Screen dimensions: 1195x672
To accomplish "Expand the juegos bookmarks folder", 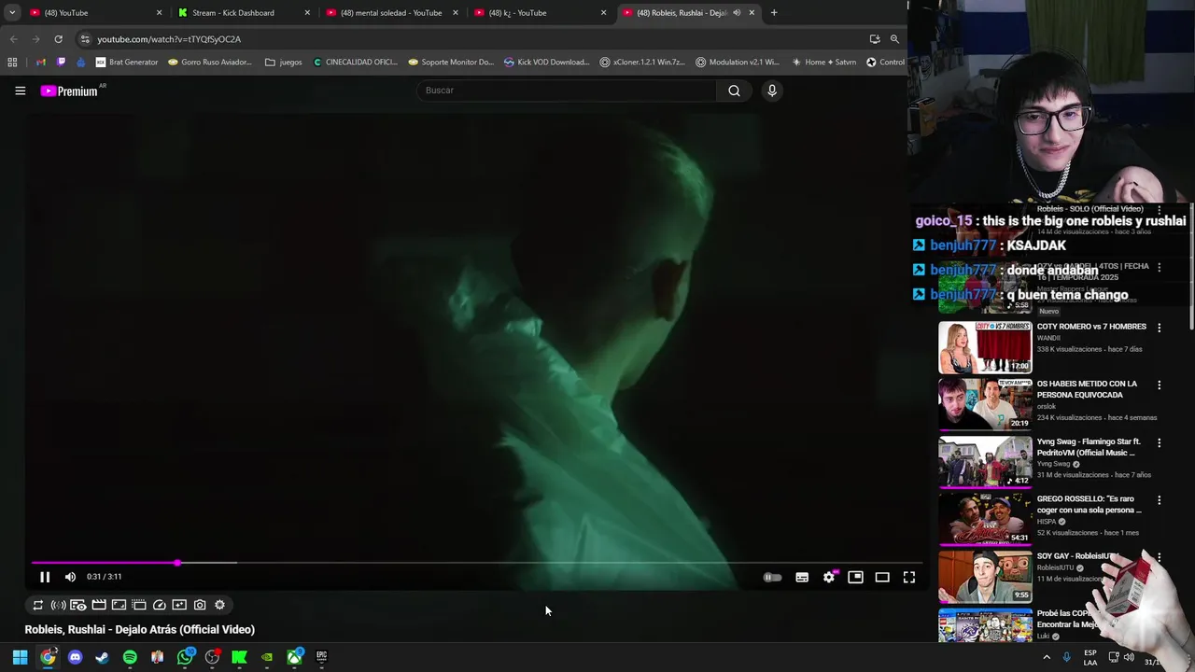I will click(284, 63).
